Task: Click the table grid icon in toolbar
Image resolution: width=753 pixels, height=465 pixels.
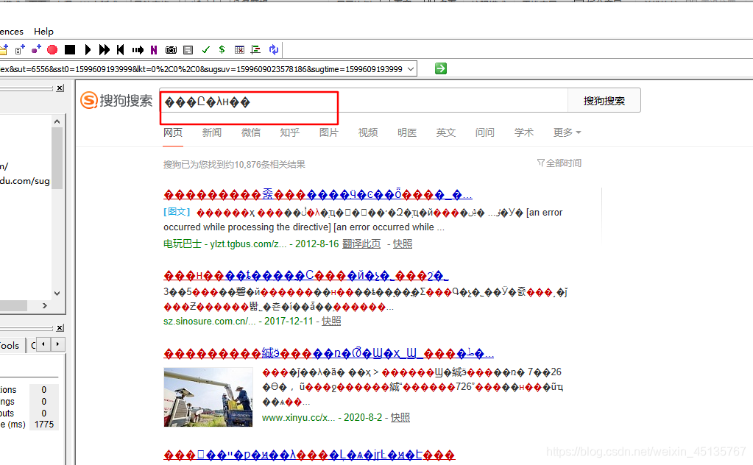Action: pos(239,49)
